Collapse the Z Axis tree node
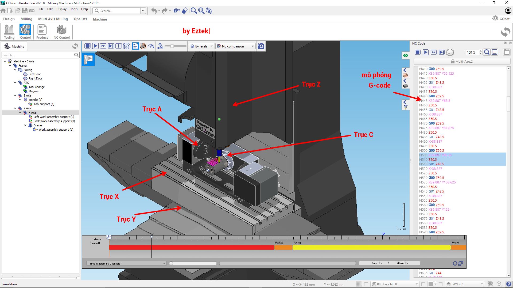This screenshot has height=288, width=513. pos(15,95)
